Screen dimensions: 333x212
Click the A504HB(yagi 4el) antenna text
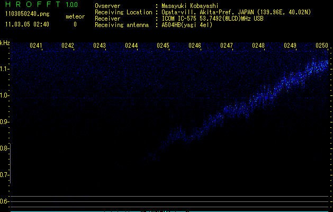click(187, 25)
